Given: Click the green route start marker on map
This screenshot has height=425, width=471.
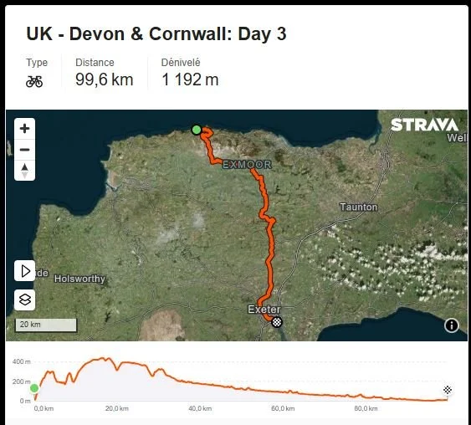Looking at the screenshot, I should pyautogui.click(x=197, y=130).
